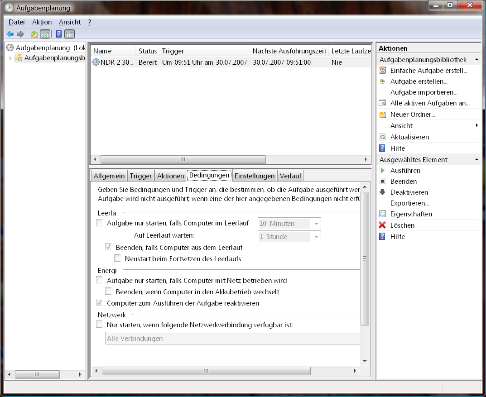Image resolution: width=486 pixels, height=397 pixels.
Task: Click 'Aufgabe importieren...' action link
Action: pos(423,92)
